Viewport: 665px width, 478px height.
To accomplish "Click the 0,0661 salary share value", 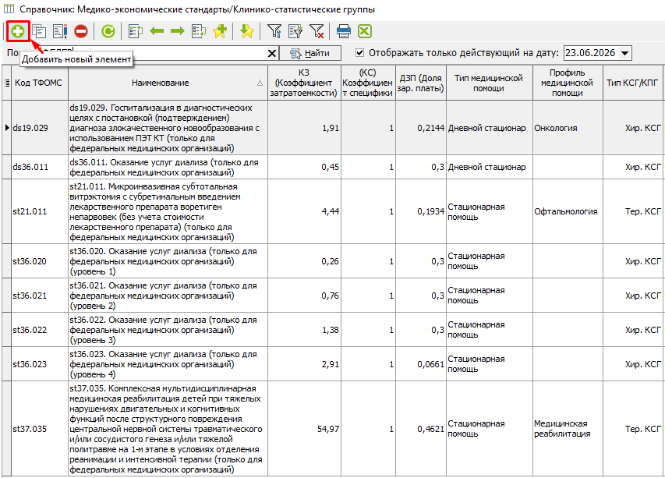I will [x=430, y=364].
